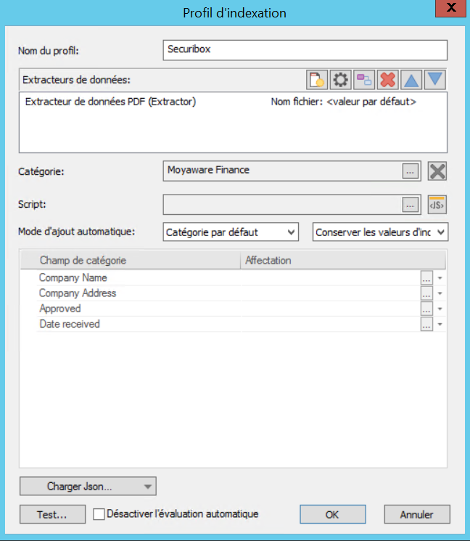This screenshot has height=541, width=470.
Task: Delete extractor with red X icon
Action: 387,80
